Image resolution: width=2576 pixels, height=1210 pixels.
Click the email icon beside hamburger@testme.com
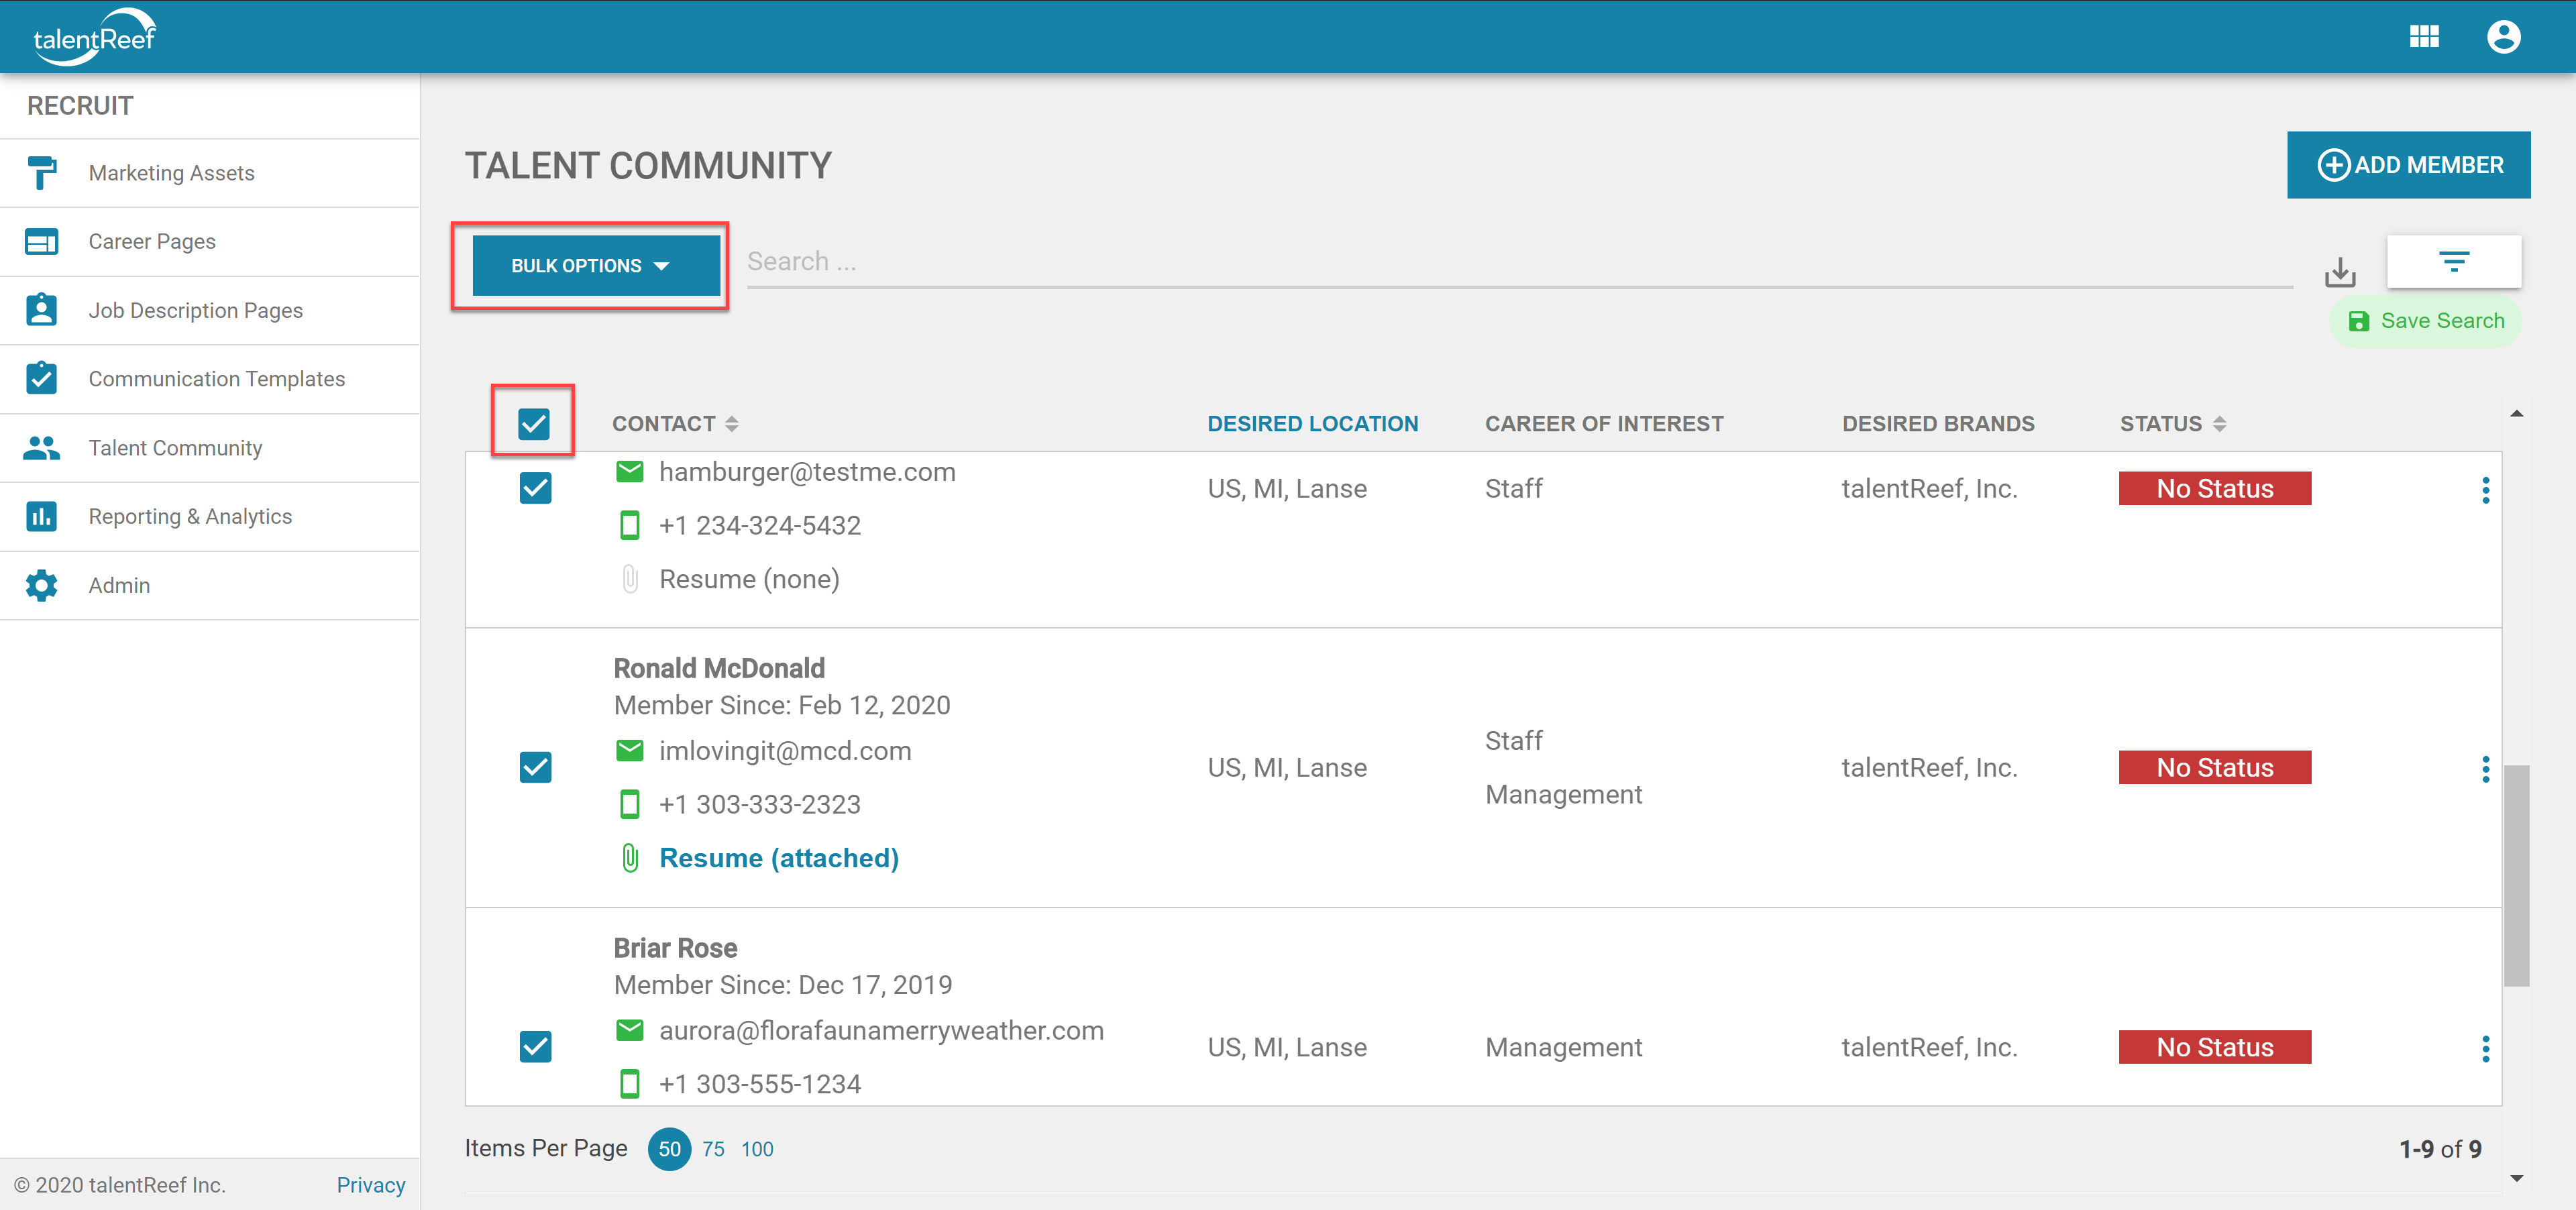pos(630,472)
